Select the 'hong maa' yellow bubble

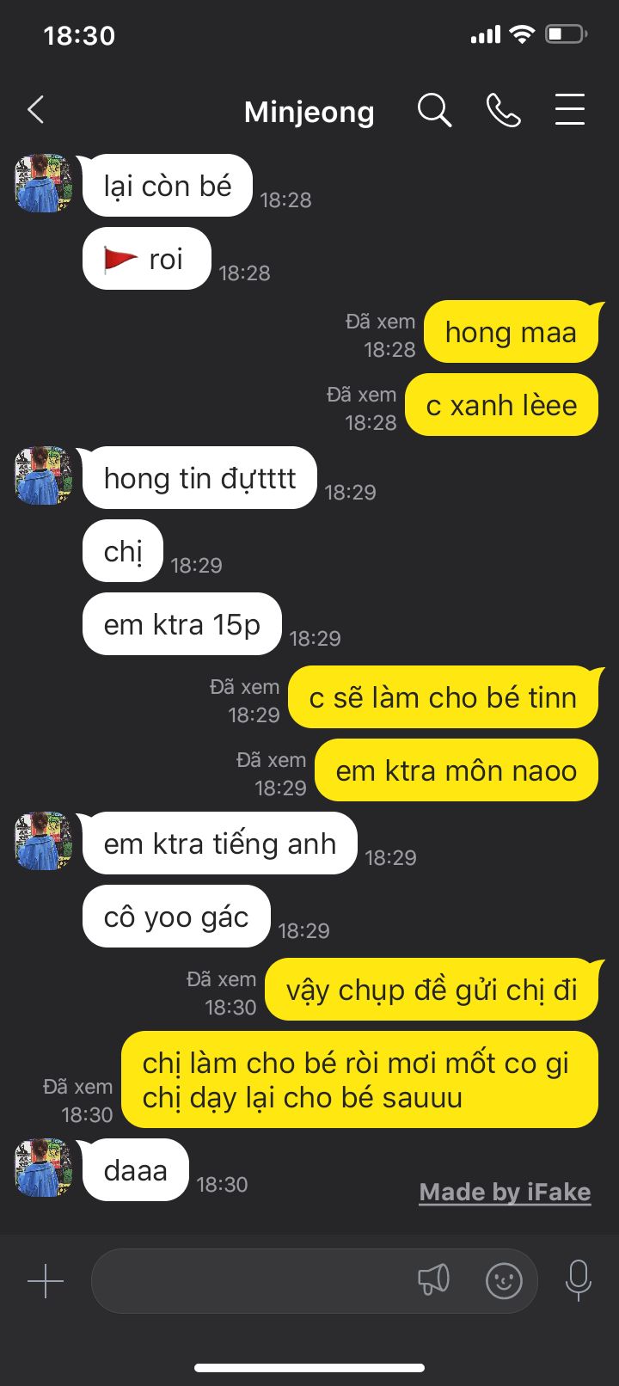point(511,332)
